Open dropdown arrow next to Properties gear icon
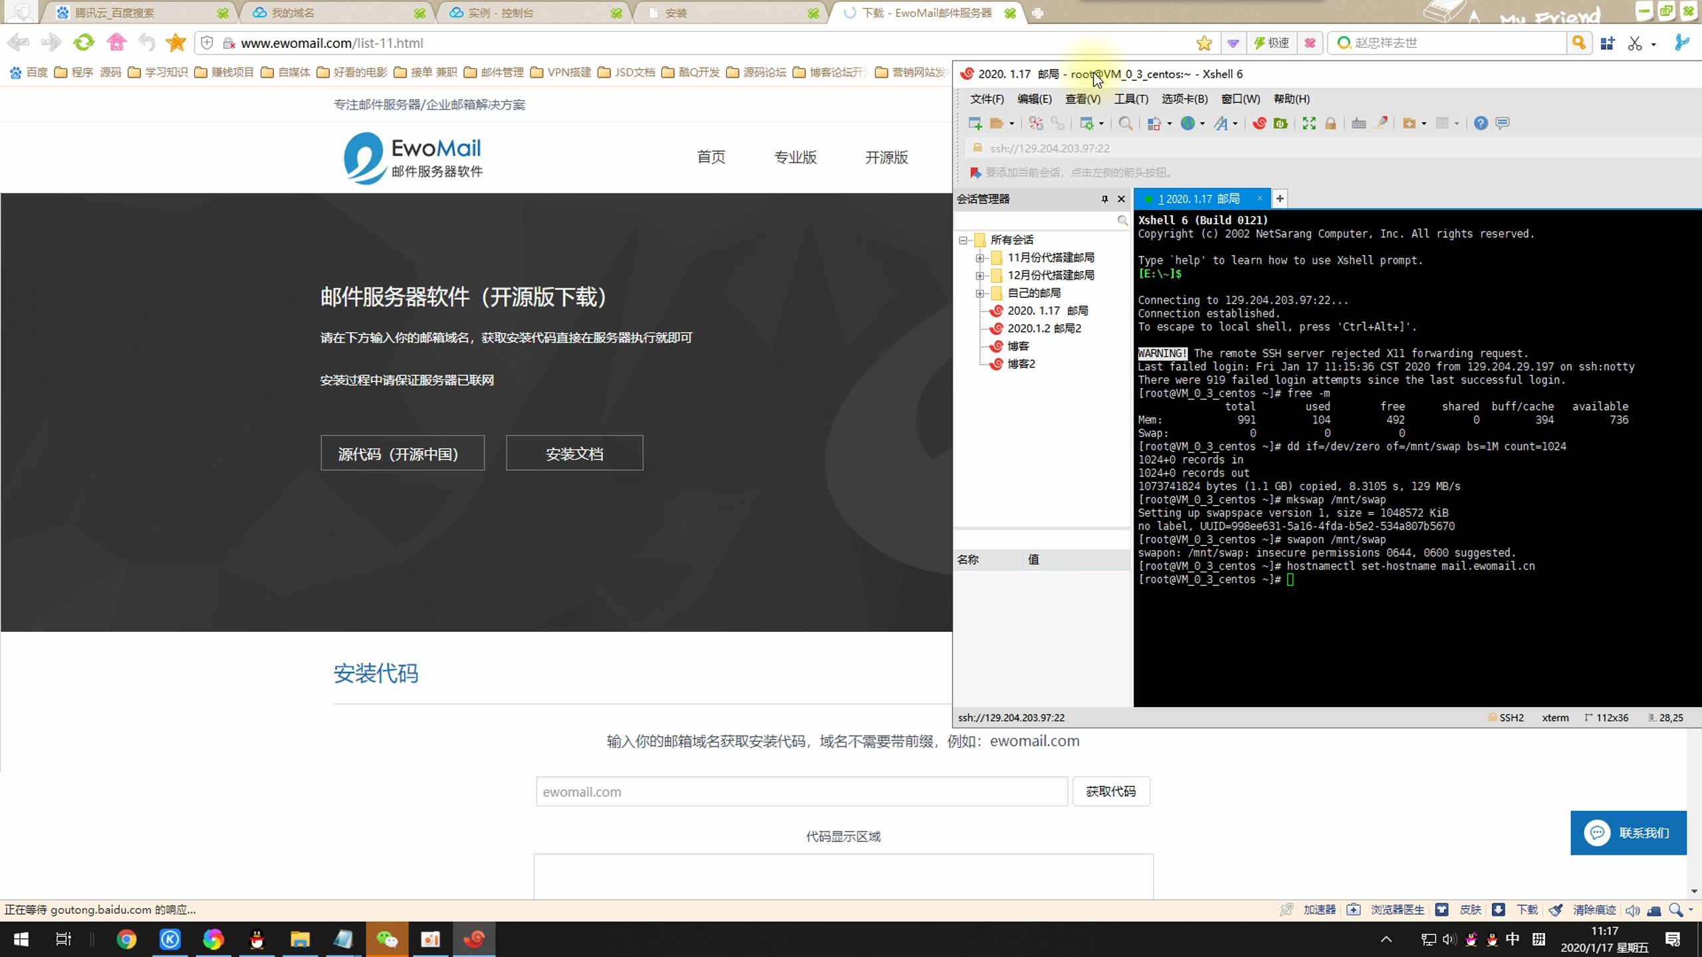Viewport: 1702px width, 957px height. pos(1101,124)
